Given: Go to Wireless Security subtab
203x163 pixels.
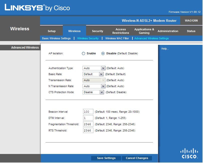Looking at the screenshot, I should [88, 38].
